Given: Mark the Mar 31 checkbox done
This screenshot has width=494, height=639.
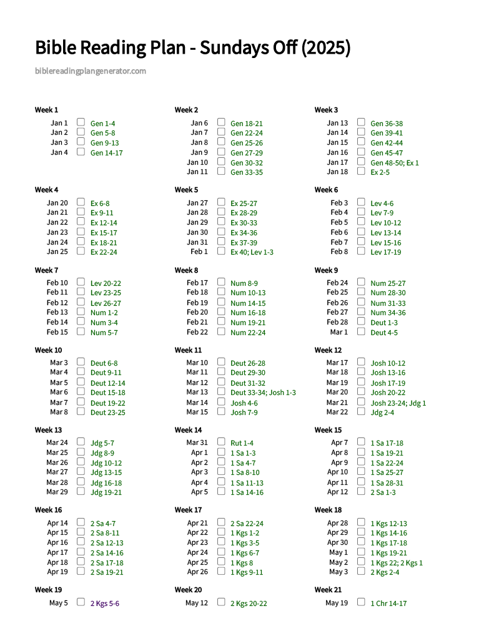Looking at the screenshot, I should (x=221, y=442).
